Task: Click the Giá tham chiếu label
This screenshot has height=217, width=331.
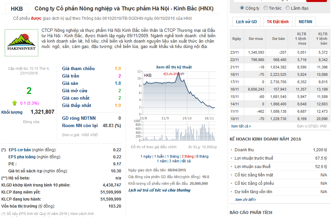Action: [78, 68]
